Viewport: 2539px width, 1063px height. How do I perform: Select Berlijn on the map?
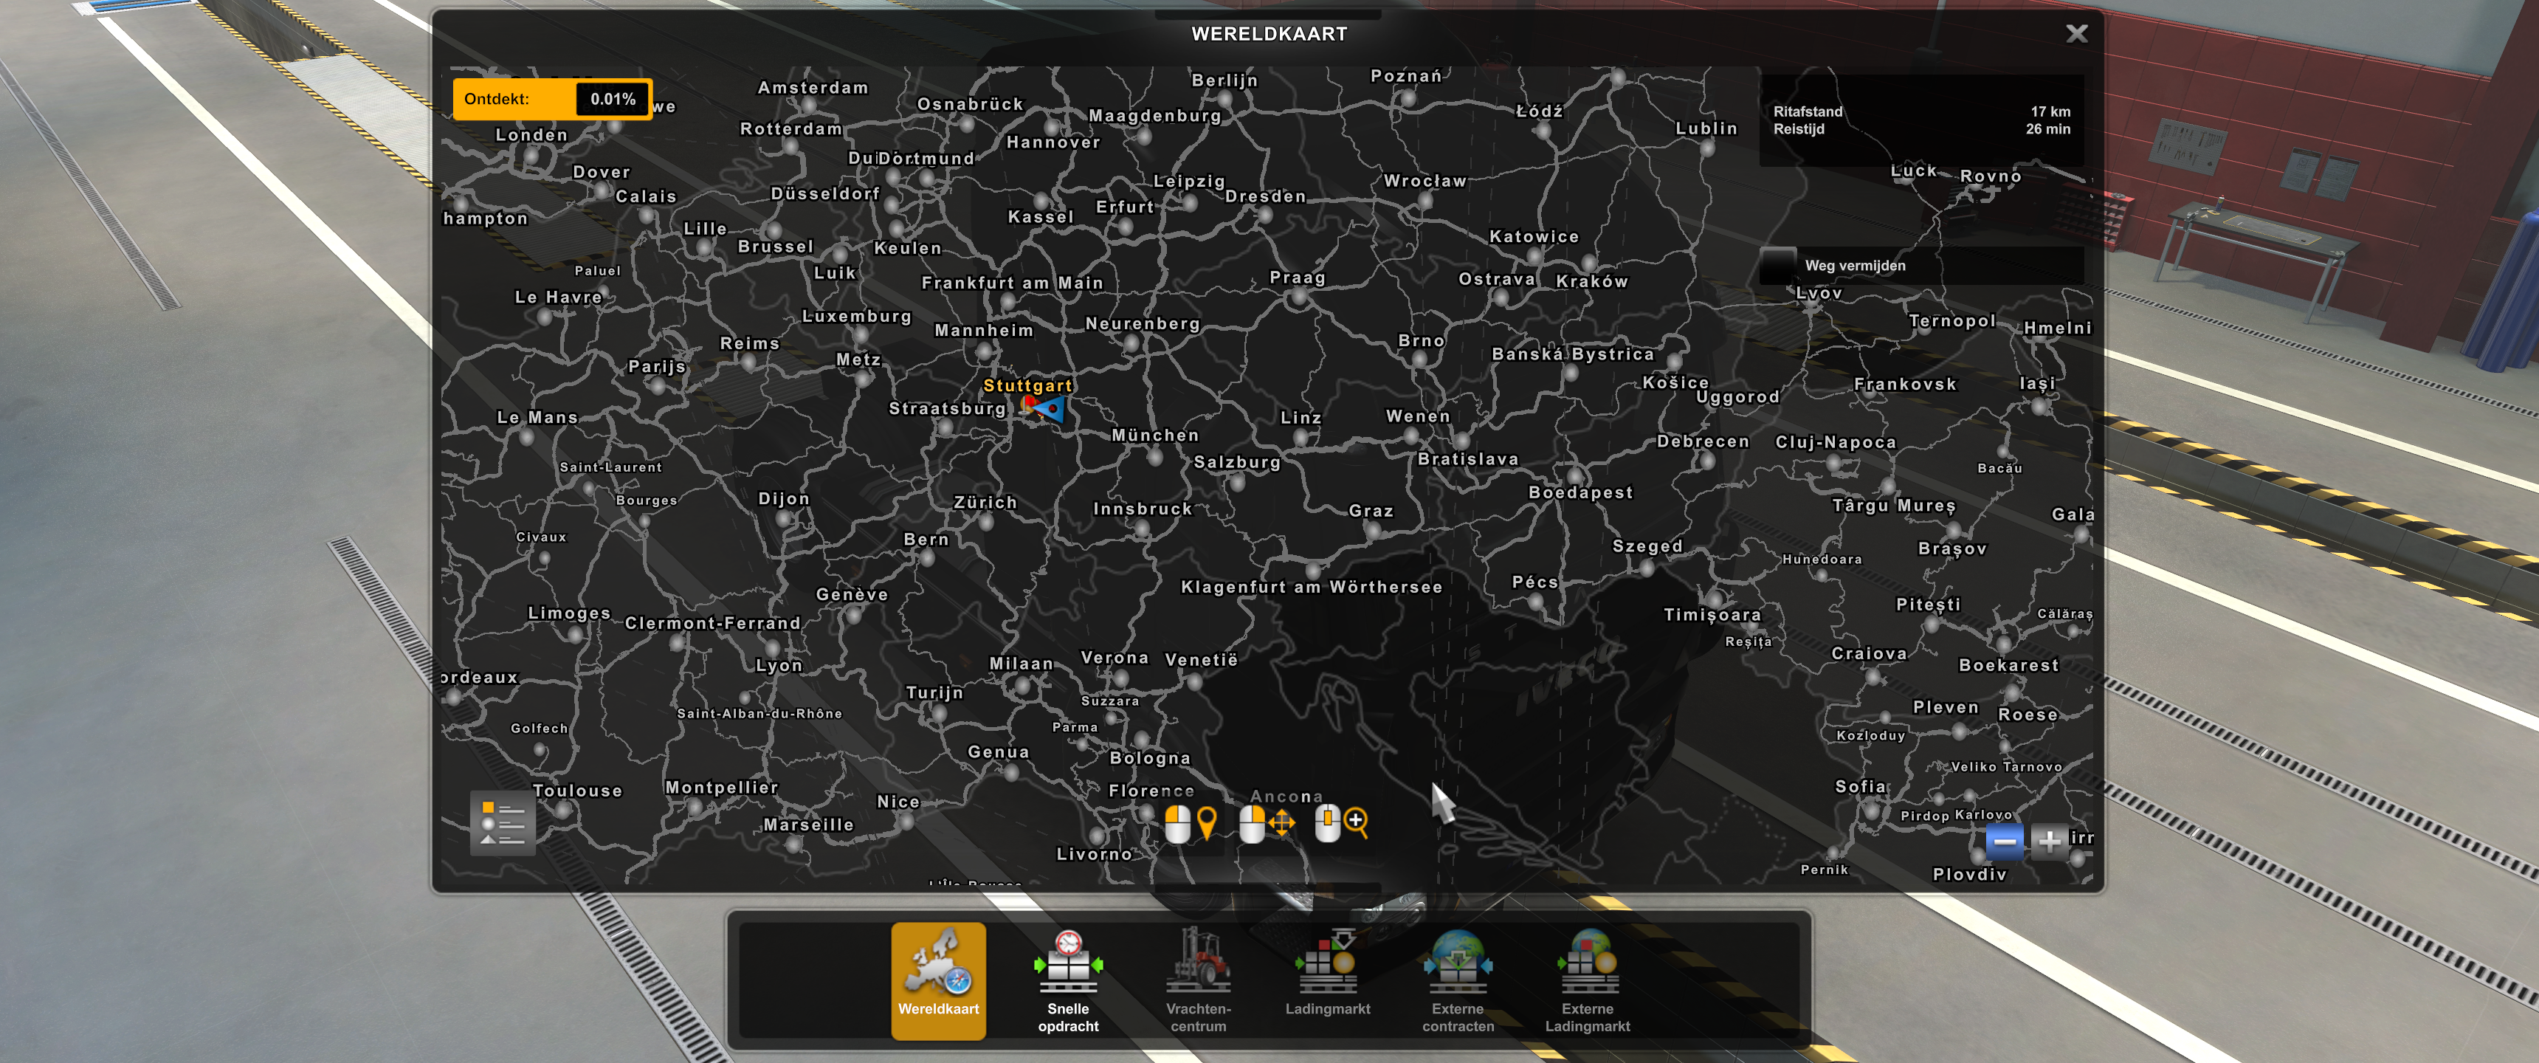click(x=1225, y=81)
